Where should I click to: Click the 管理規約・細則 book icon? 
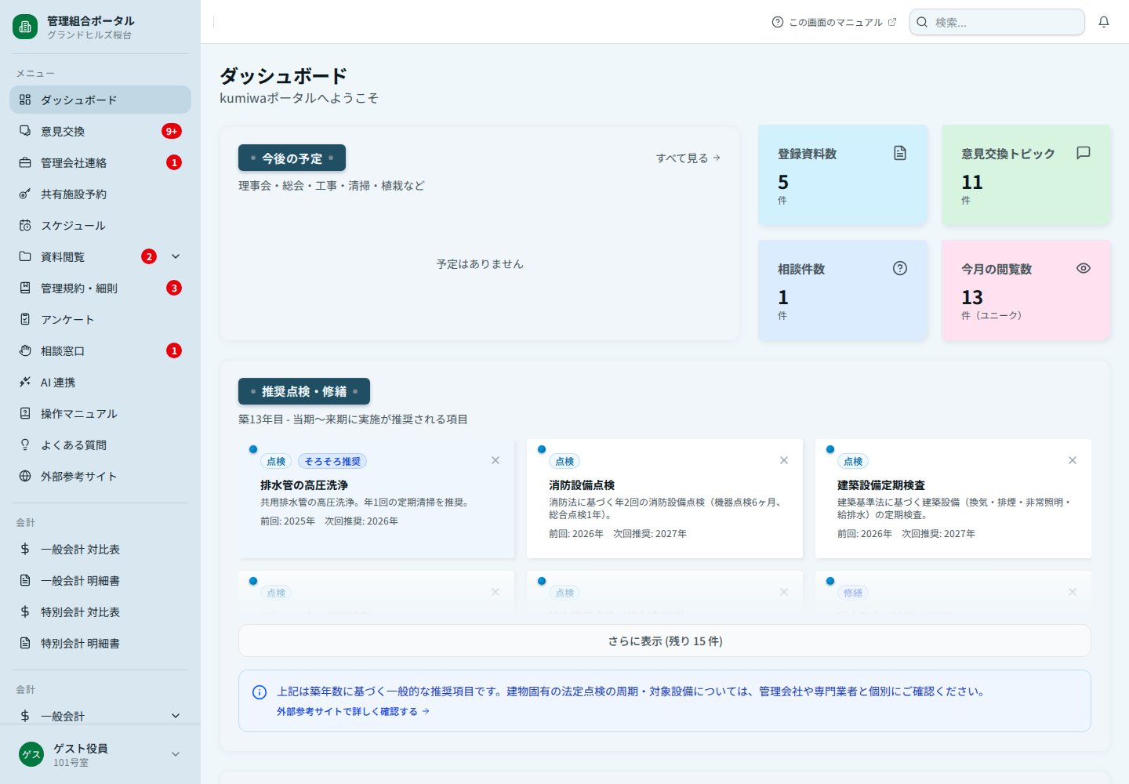click(x=25, y=288)
